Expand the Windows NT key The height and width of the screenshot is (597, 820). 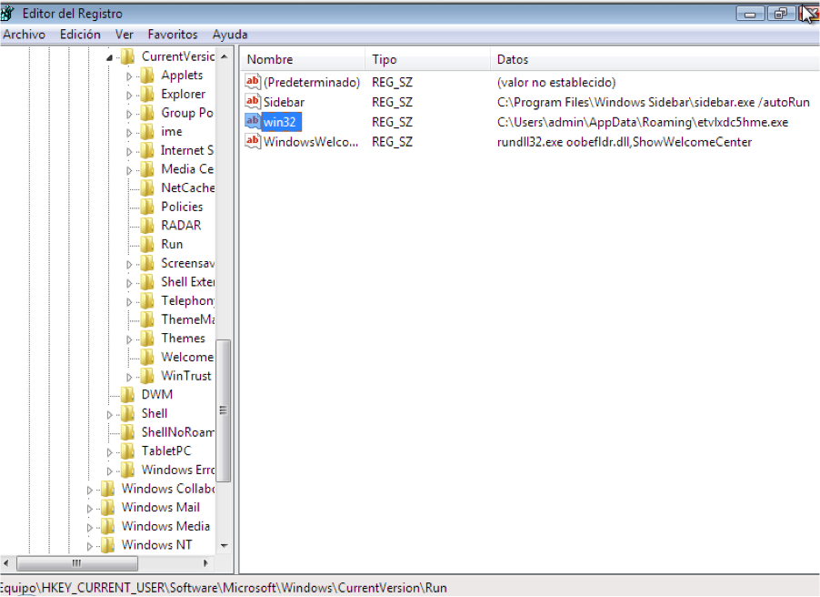(89, 547)
